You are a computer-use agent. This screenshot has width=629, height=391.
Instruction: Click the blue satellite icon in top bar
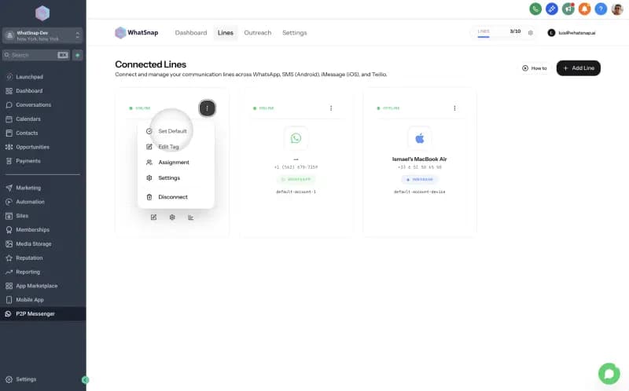coord(552,9)
